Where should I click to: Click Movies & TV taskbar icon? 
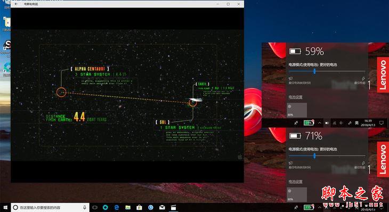(x=173, y=207)
